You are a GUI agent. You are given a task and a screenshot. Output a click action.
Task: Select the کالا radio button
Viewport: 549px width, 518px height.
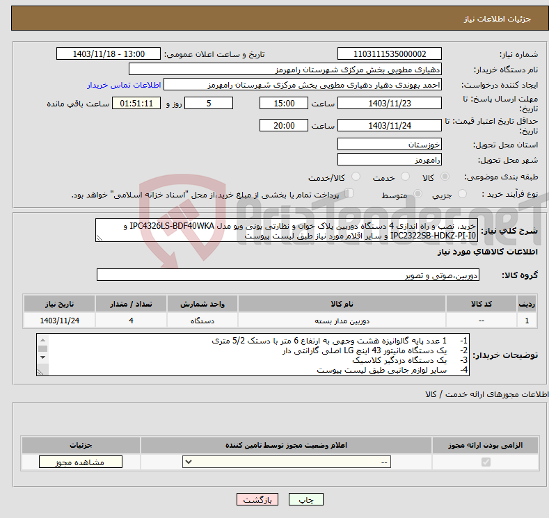(x=445, y=177)
